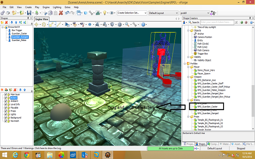Image resolution: width=255 pixels, height=159 pixels.
Task: Click blue up arrow in Shapes panel toolbar
Action: (x=16, y=22)
